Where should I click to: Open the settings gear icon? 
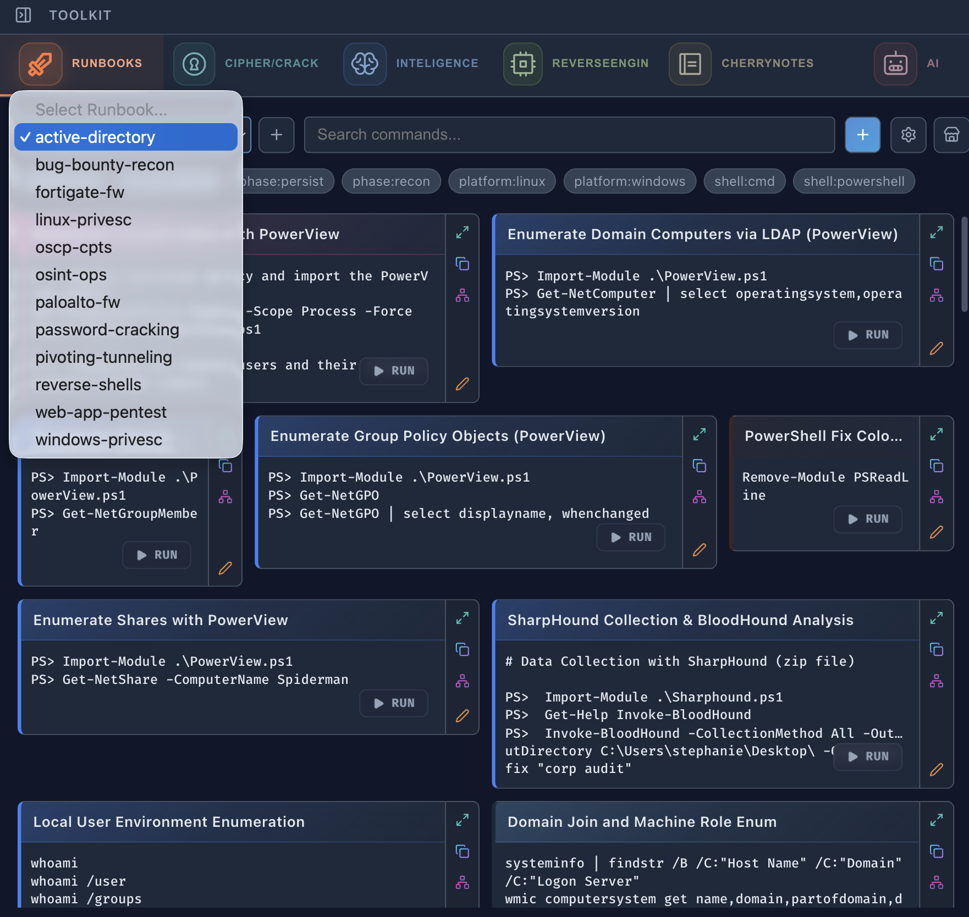(x=908, y=135)
